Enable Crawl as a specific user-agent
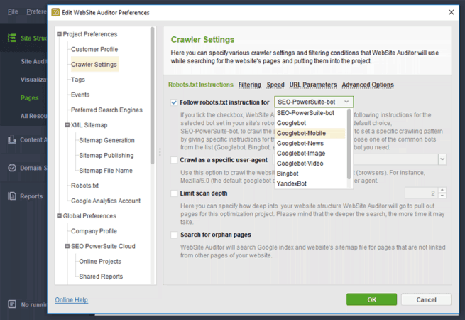Image resolution: width=465 pixels, height=320 pixels. click(x=175, y=160)
